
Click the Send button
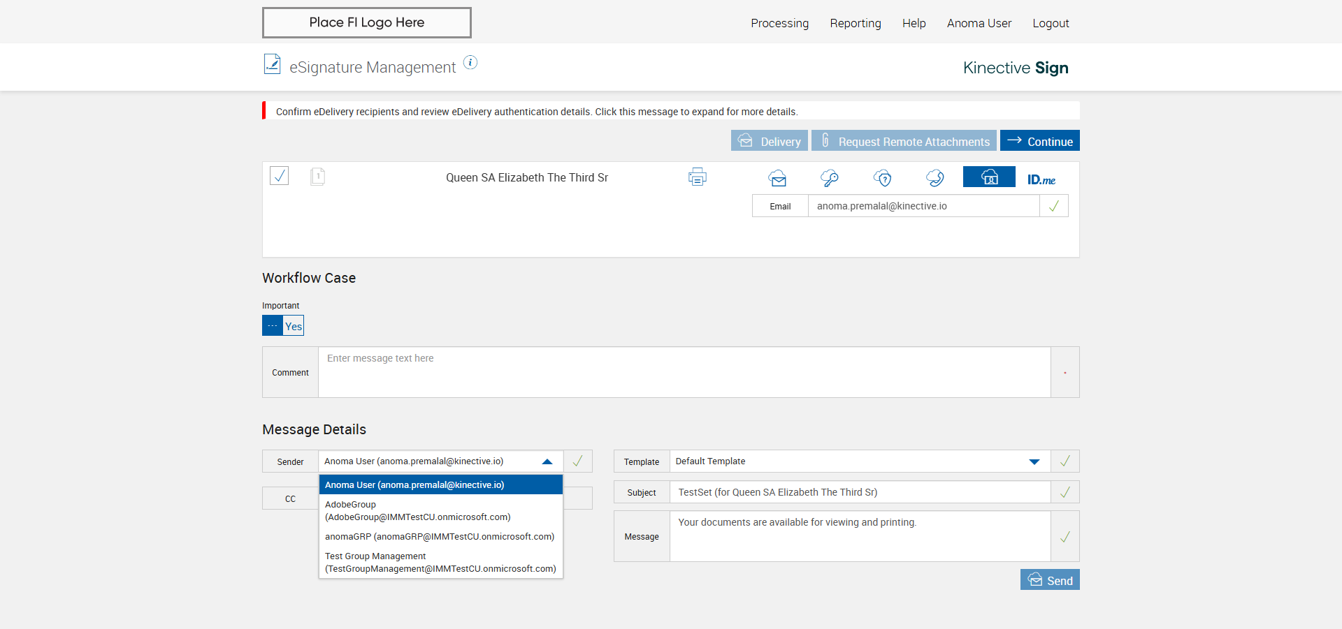[1050, 580]
